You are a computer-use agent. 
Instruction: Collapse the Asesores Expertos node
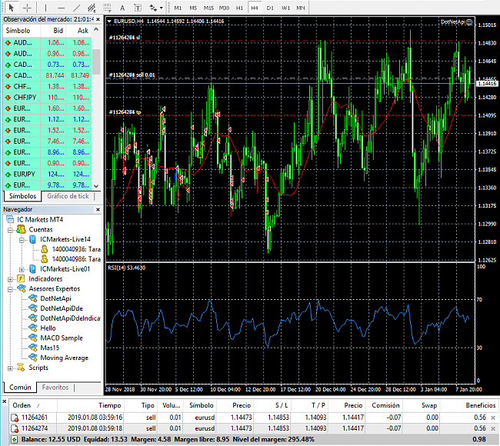coord(10,289)
